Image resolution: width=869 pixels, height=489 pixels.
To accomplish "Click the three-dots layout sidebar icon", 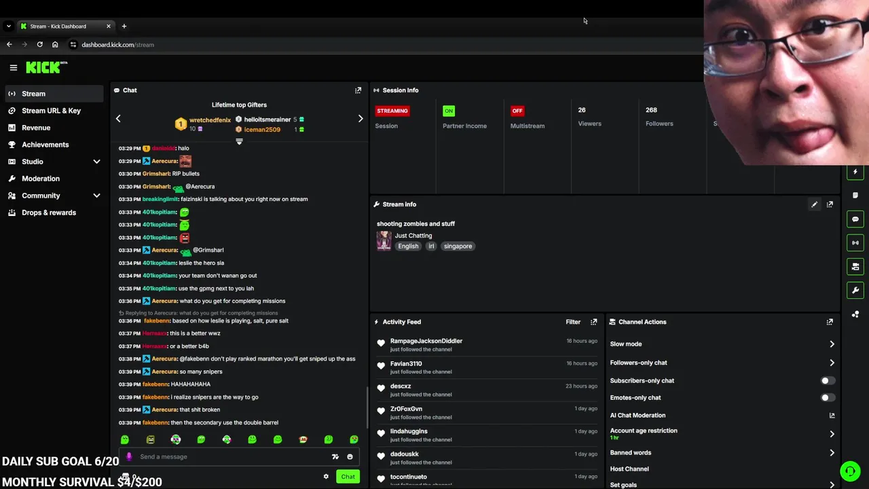I will coord(855,314).
